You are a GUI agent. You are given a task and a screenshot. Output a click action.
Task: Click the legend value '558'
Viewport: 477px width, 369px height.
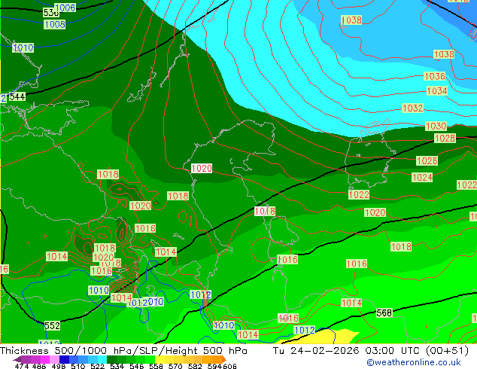(x=156, y=366)
